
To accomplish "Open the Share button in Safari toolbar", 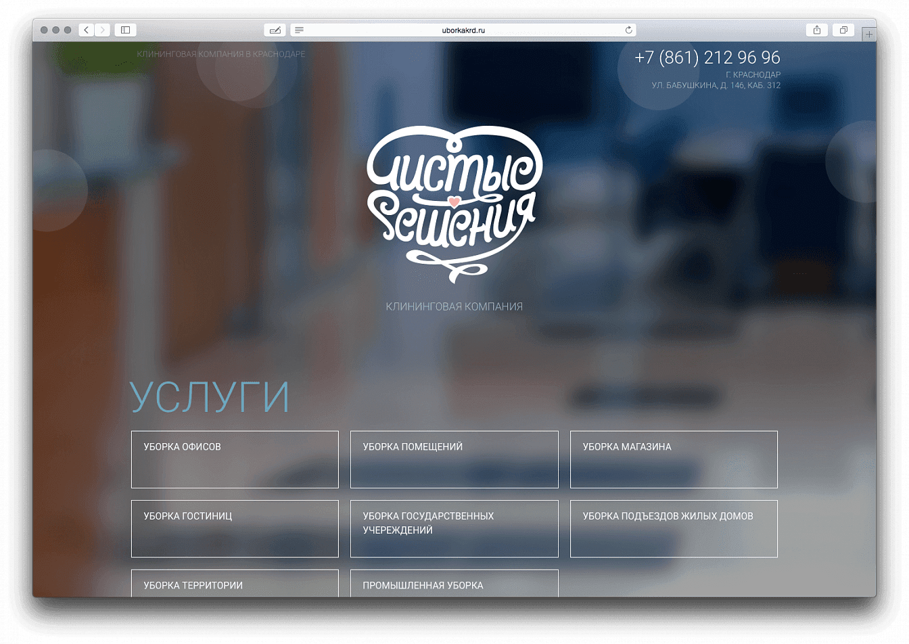I will tap(817, 30).
